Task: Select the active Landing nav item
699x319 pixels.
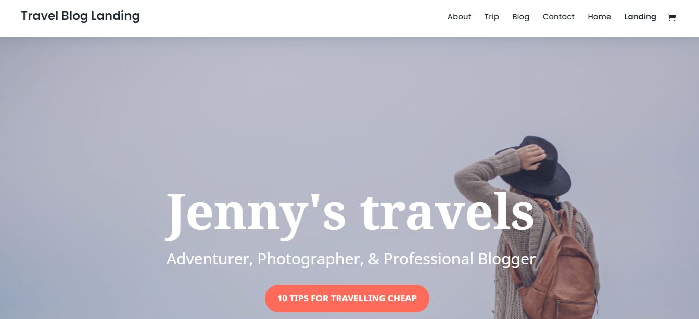Action: pos(640,17)
